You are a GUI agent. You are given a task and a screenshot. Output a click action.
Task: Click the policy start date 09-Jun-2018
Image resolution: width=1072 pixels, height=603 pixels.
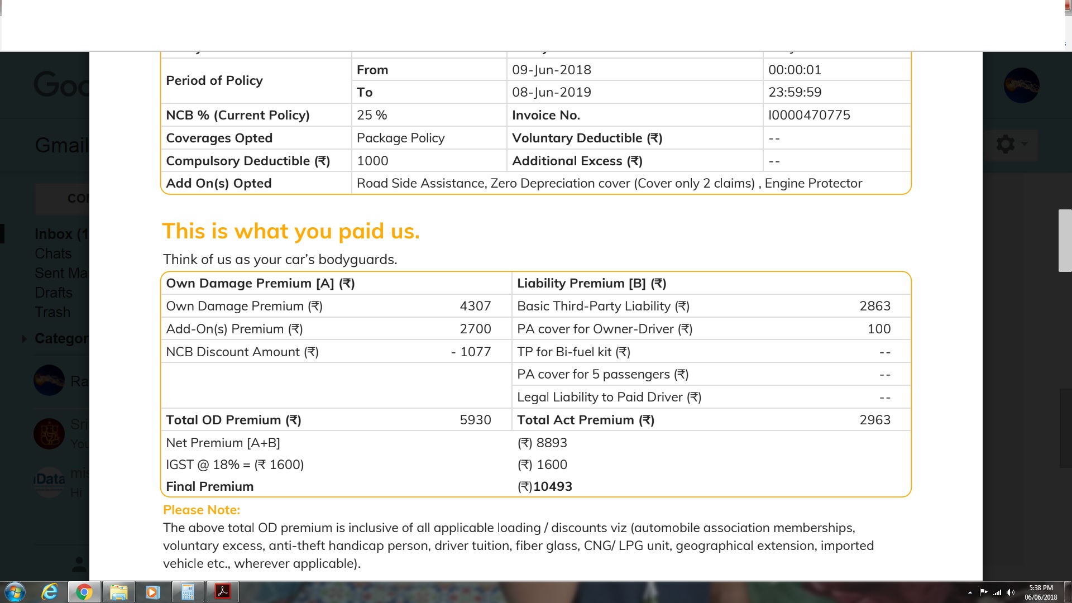pyautogui.click(x=552, y=70)
